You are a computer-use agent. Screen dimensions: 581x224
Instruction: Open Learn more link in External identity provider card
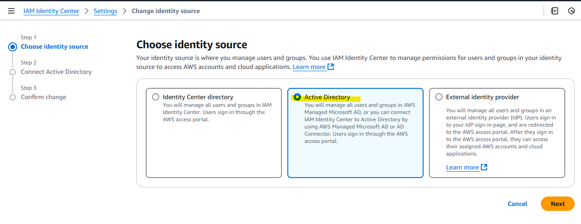(462, 167)
